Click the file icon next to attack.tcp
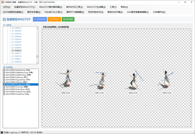Viewport: 195px width, 134px height. [4, 70]
